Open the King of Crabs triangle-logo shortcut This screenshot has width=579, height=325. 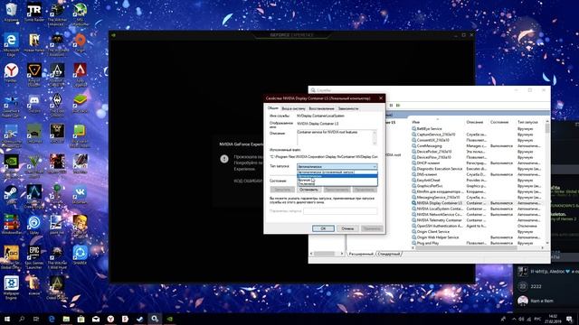tap(34, 75)
